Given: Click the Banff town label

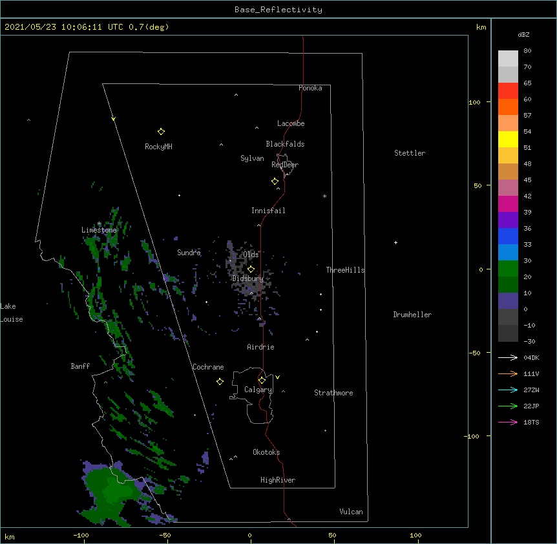Looking at the screenshot, I should pos(80,366).
